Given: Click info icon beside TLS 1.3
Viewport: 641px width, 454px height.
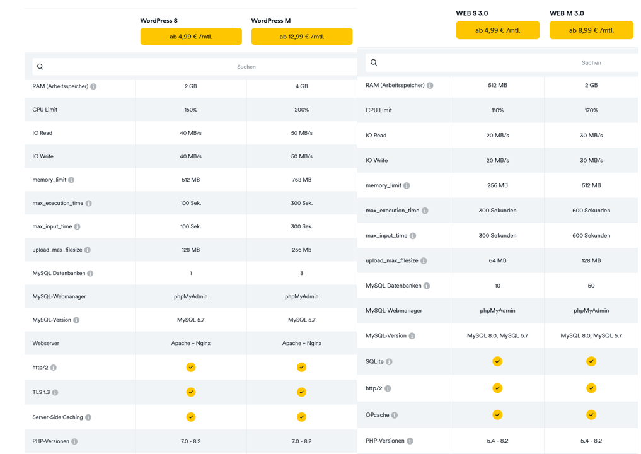Looking at the screenshot, I should 55,392.
